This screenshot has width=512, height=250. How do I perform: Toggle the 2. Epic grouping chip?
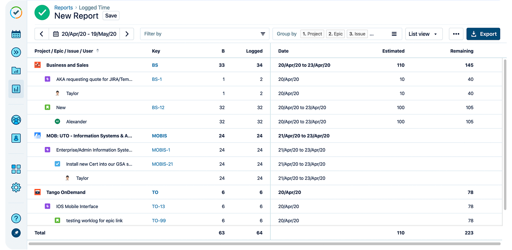(335, 34)
